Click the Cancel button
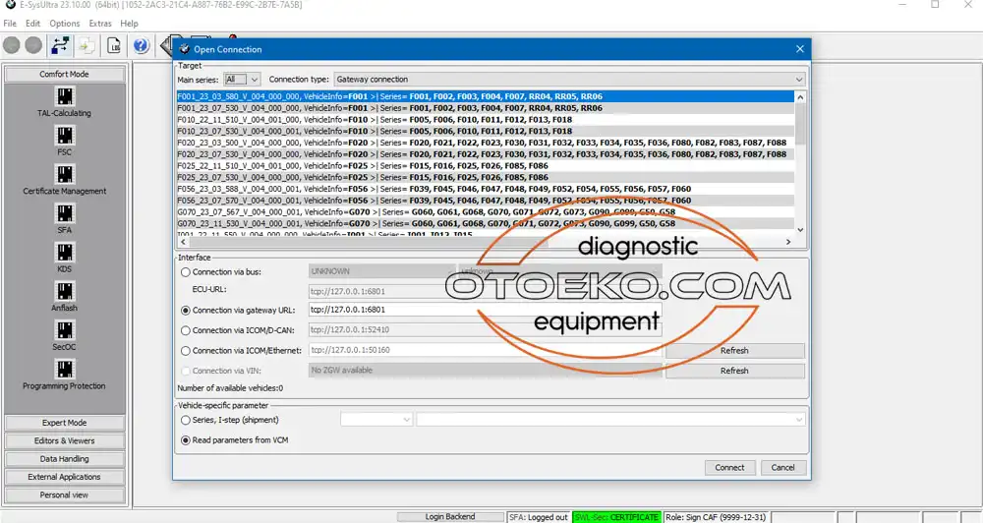The image size is (983, 523). point(783,468)
